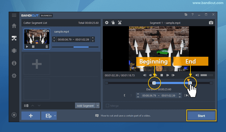Adjust the volume level slider
226x132 pixels.
click(x=206, y=75)
